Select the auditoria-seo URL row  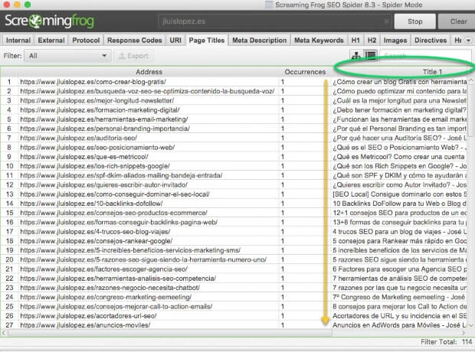pos(78,138)
